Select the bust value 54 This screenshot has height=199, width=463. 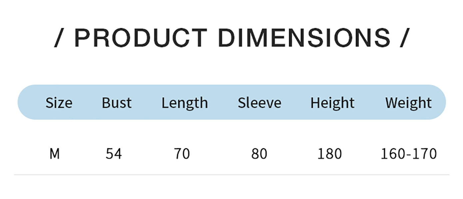[x=114, y=154]
